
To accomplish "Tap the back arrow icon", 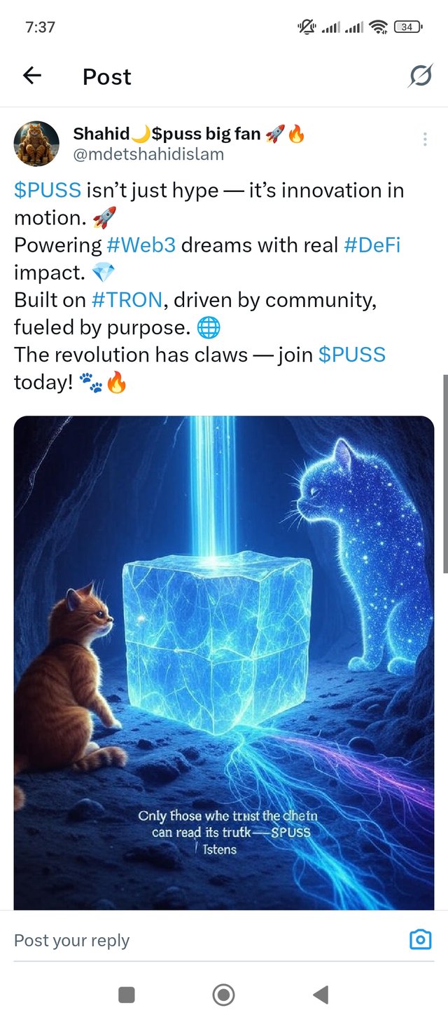I will point(32,76).
